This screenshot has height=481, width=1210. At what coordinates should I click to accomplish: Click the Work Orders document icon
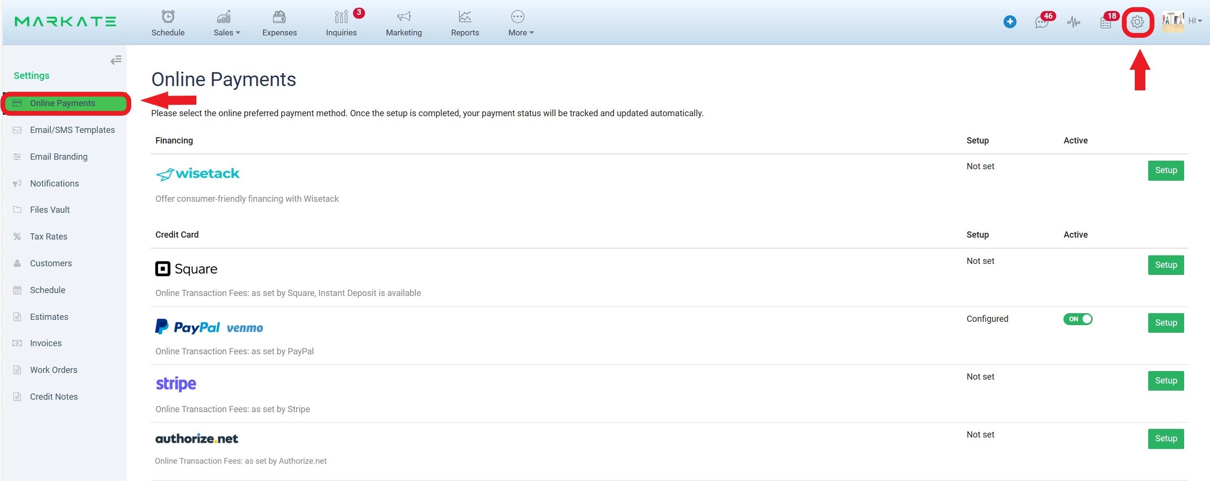[x=17, y=370]
